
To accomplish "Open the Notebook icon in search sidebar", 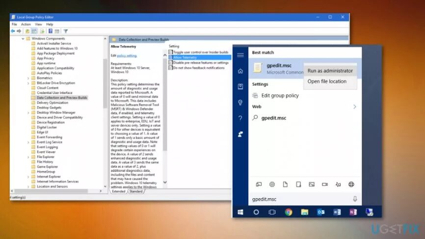I will click(240, 86).
